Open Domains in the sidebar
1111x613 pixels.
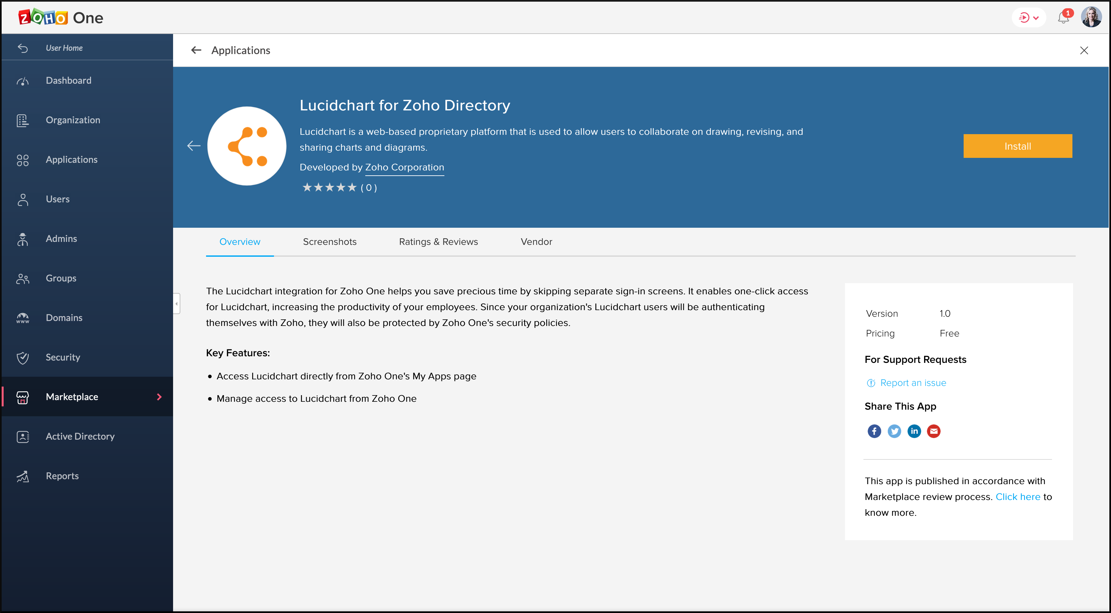point(64,318)
